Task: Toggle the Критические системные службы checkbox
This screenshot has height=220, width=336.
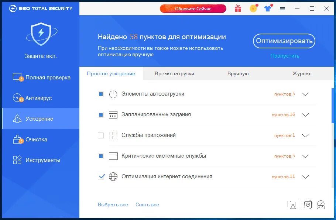Action: coord(101,156)
